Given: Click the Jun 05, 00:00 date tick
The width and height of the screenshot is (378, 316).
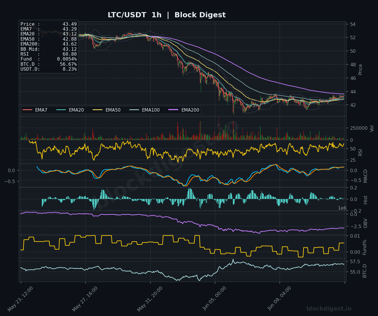Looking at the screenshot, I should click(x=215, y=299).
